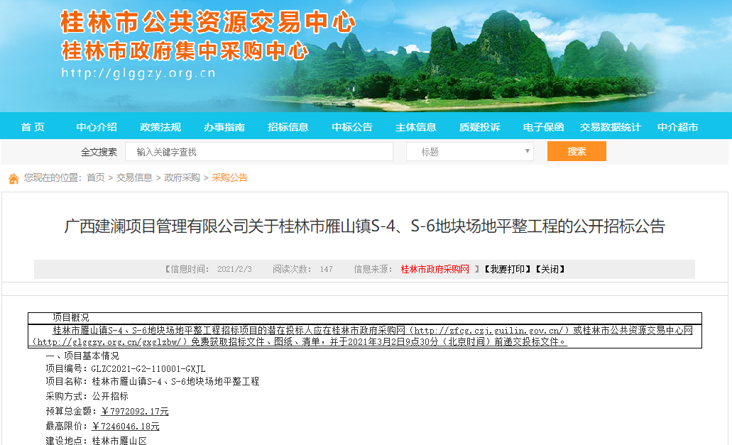Click the 采购方式：公开招标 line
The image size is (732, 445).
(87, 396)
